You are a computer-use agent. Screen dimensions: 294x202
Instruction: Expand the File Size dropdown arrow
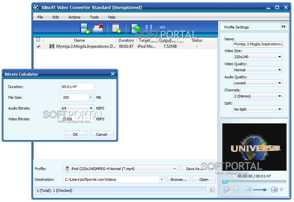[x=91, y=97]
